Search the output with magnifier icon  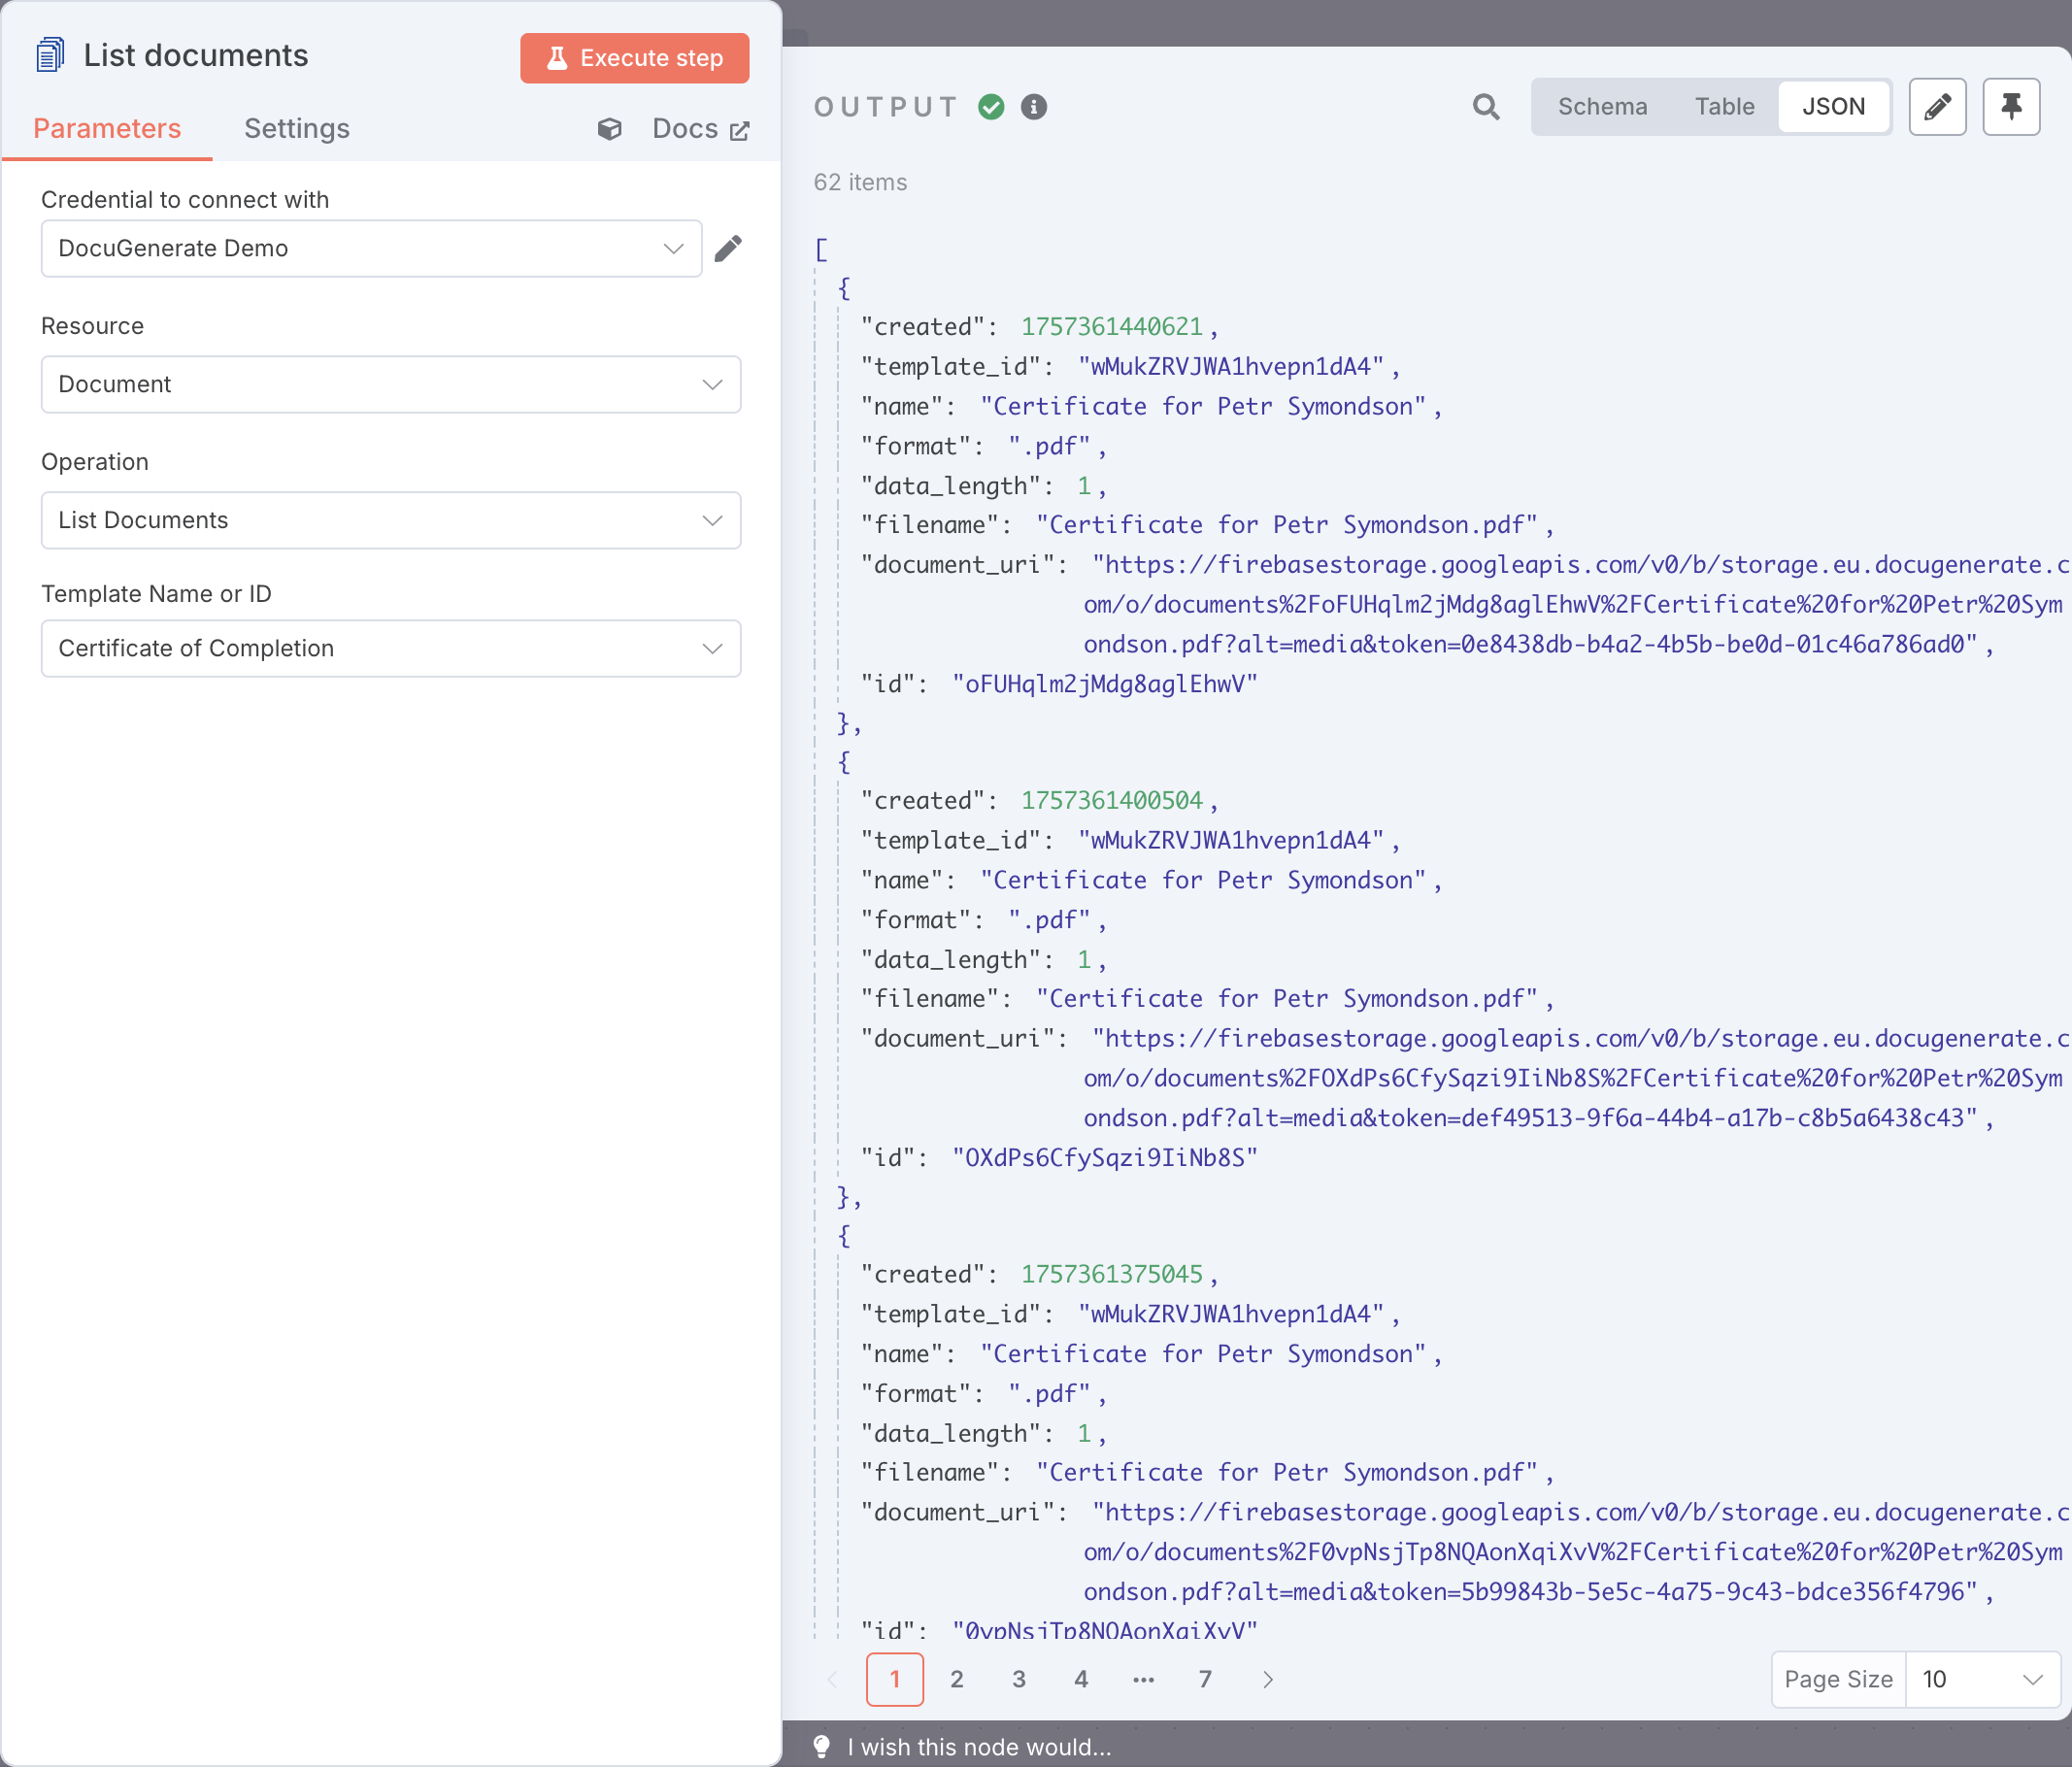coord(1486,107)
